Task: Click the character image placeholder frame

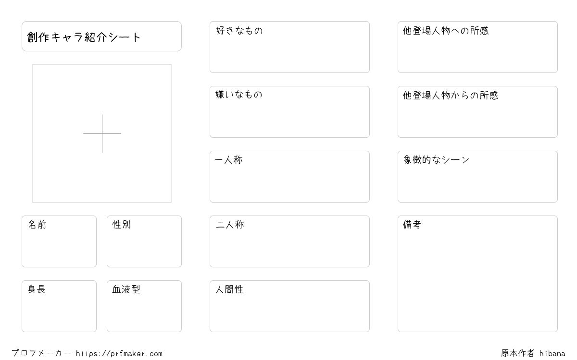Action: pyautogui.click(x=102, y=133)
